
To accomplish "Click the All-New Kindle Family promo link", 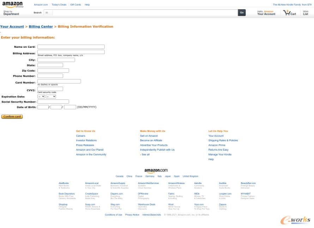I will pyautogui.click(x=292, y=5).
